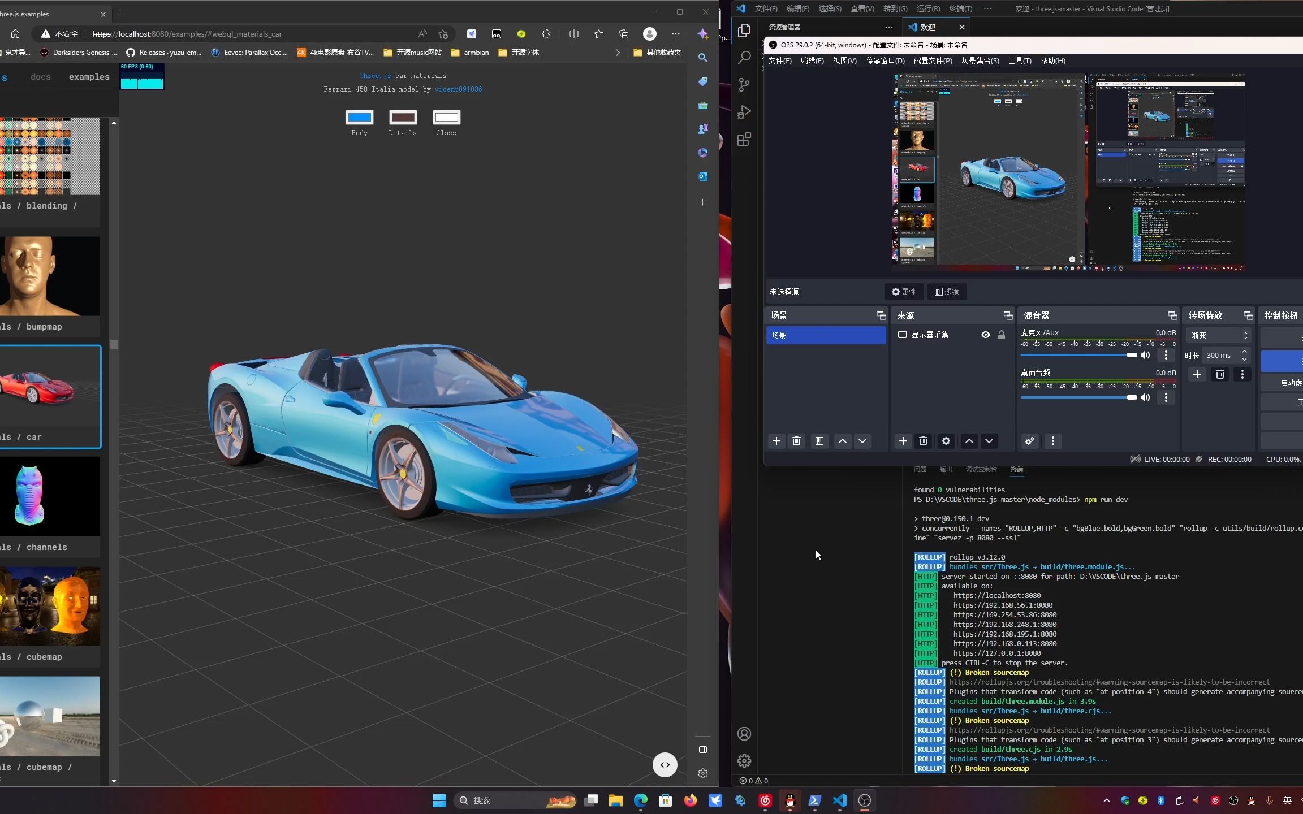The image size is (1303, 814).
Task: Open Edge browser extensions puzzle icon
Action: [546, 34]
